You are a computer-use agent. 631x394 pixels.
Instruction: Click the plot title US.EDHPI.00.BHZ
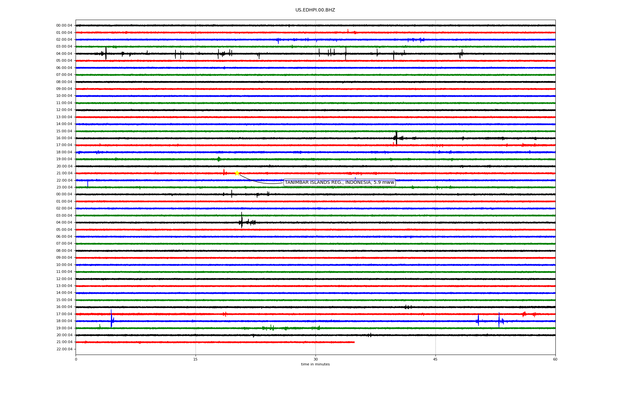tap(315, 10)
